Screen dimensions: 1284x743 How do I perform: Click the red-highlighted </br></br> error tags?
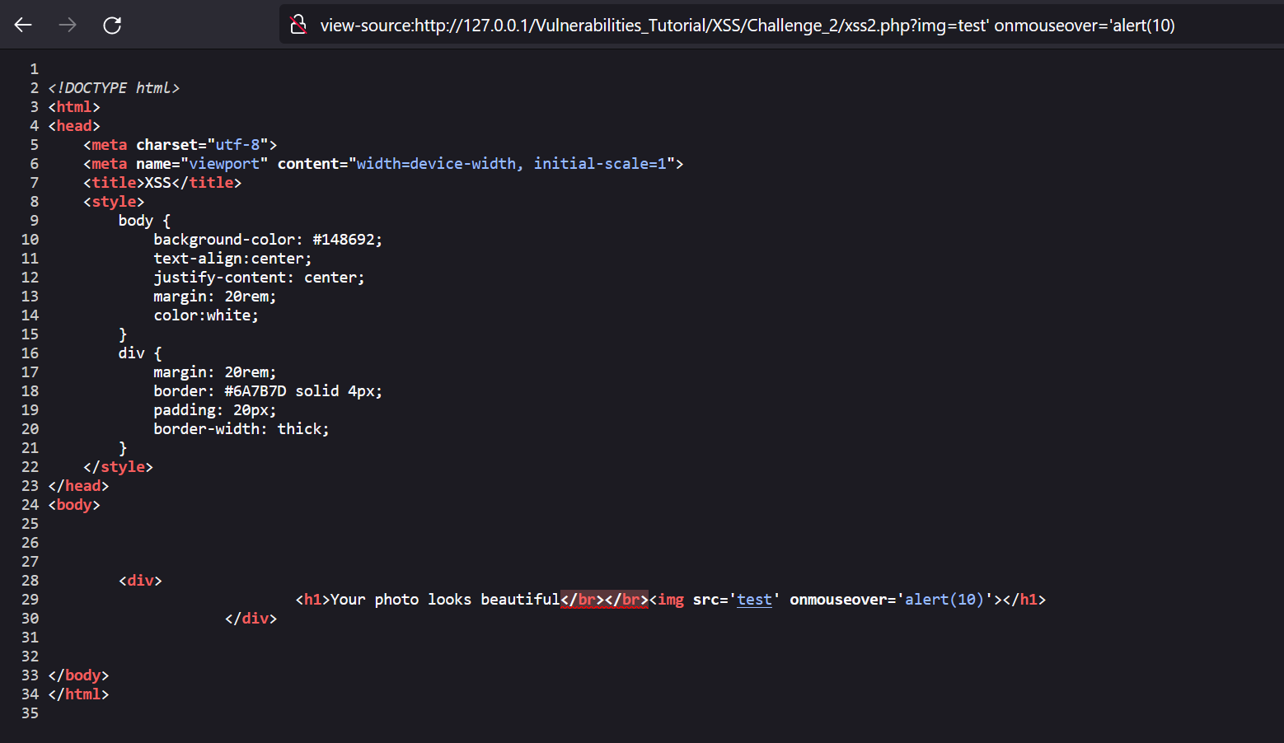[605, 600]
